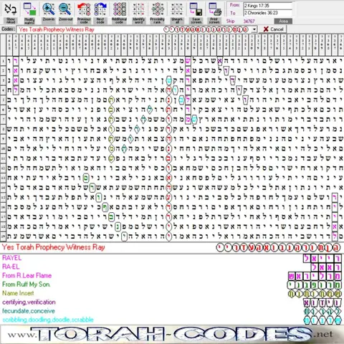This screenshot has height=344, width=344.
Task: Go to the Previous code
Action: [84, 12]
